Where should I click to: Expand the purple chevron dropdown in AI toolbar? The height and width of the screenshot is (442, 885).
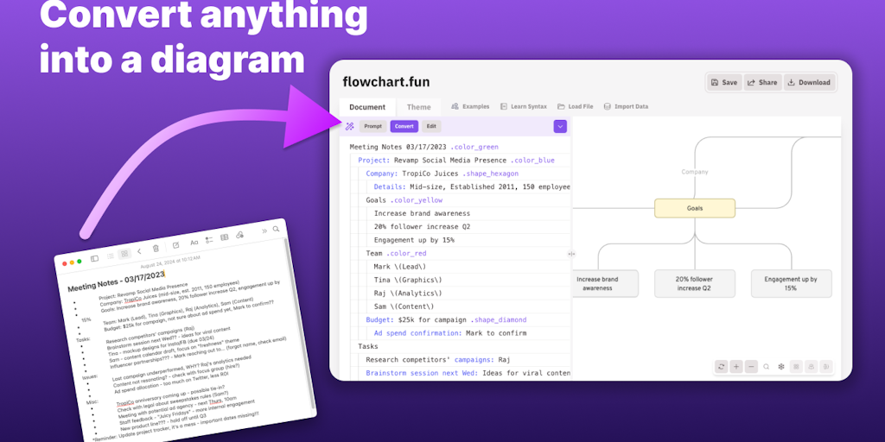click(x=560, y=126)
